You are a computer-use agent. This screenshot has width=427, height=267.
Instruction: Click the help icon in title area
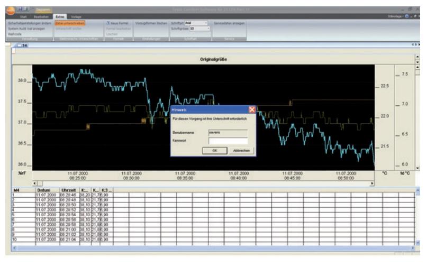(x=406, y=16)
